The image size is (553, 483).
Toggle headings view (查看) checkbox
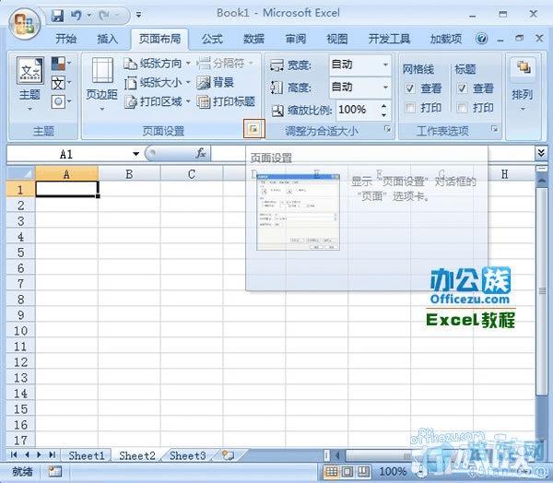coord(462,88)
